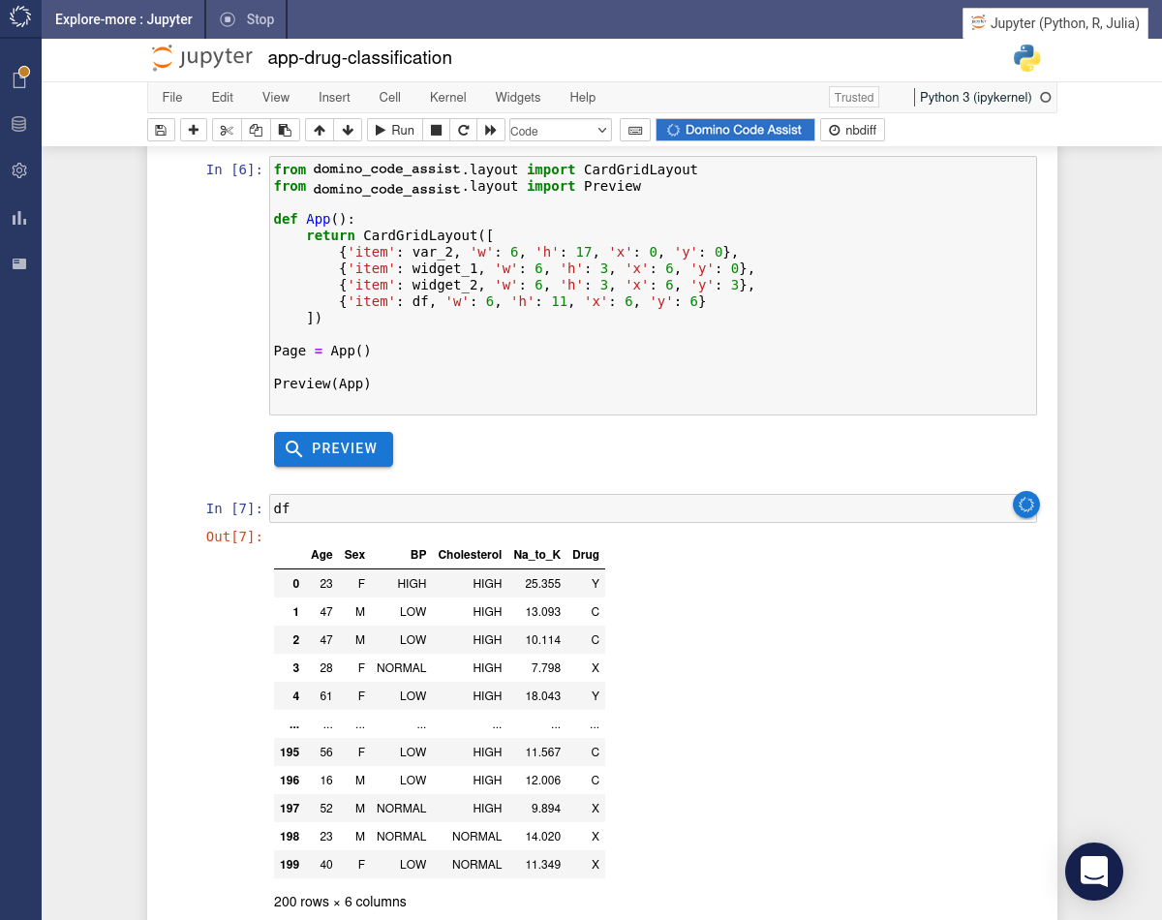Open the Widgets menu

point(518,97)
